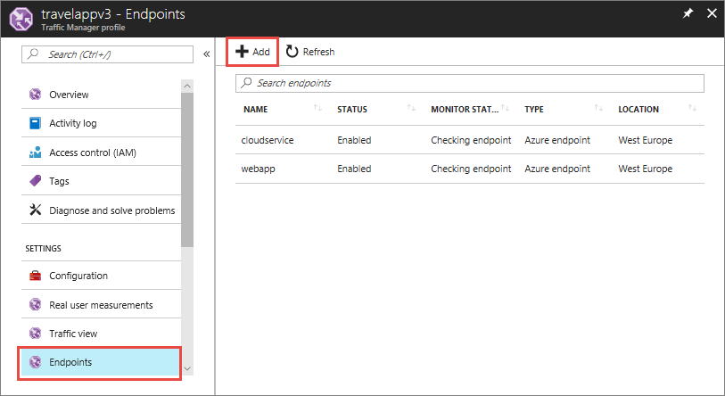The image size is (725, 396).
Task: Click the Search endpoints magnifier icon
Action: [246, 82]
